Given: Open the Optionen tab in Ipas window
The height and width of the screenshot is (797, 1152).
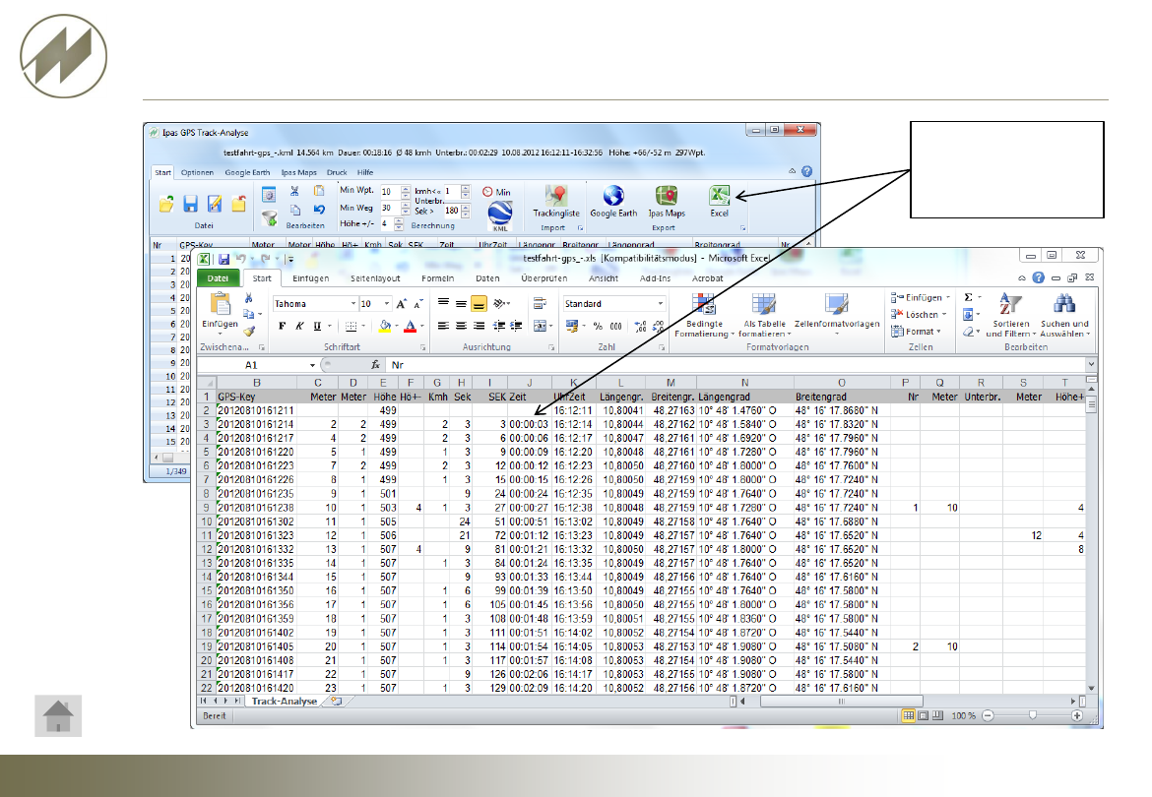Looking at the screenshot, I should click(x=197, y=172).
